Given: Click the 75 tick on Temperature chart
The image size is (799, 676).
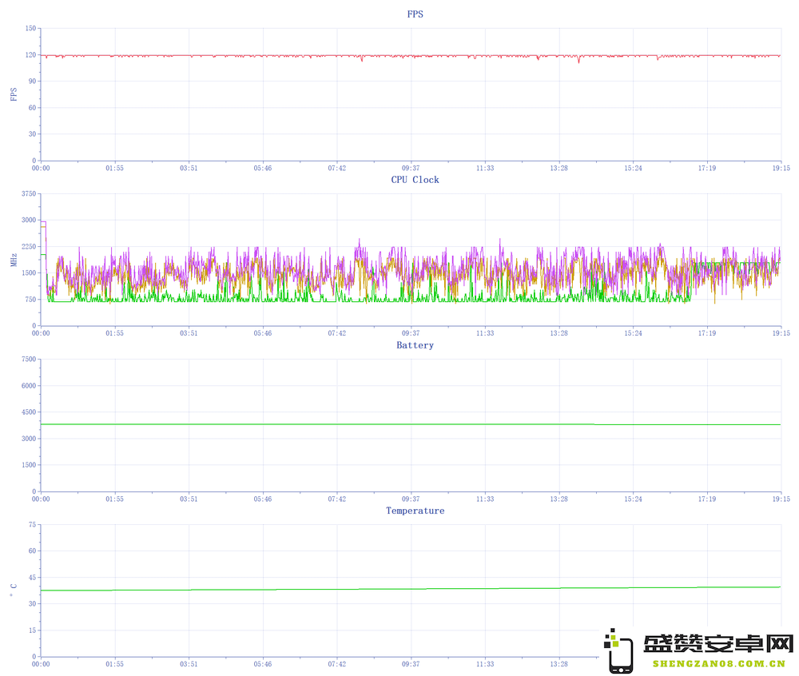Looking at the screenshot, I should click(x=32, y=525).
